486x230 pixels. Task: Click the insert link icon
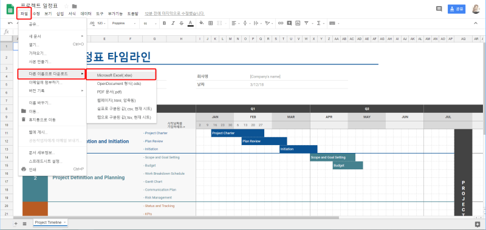coord(281,23)
